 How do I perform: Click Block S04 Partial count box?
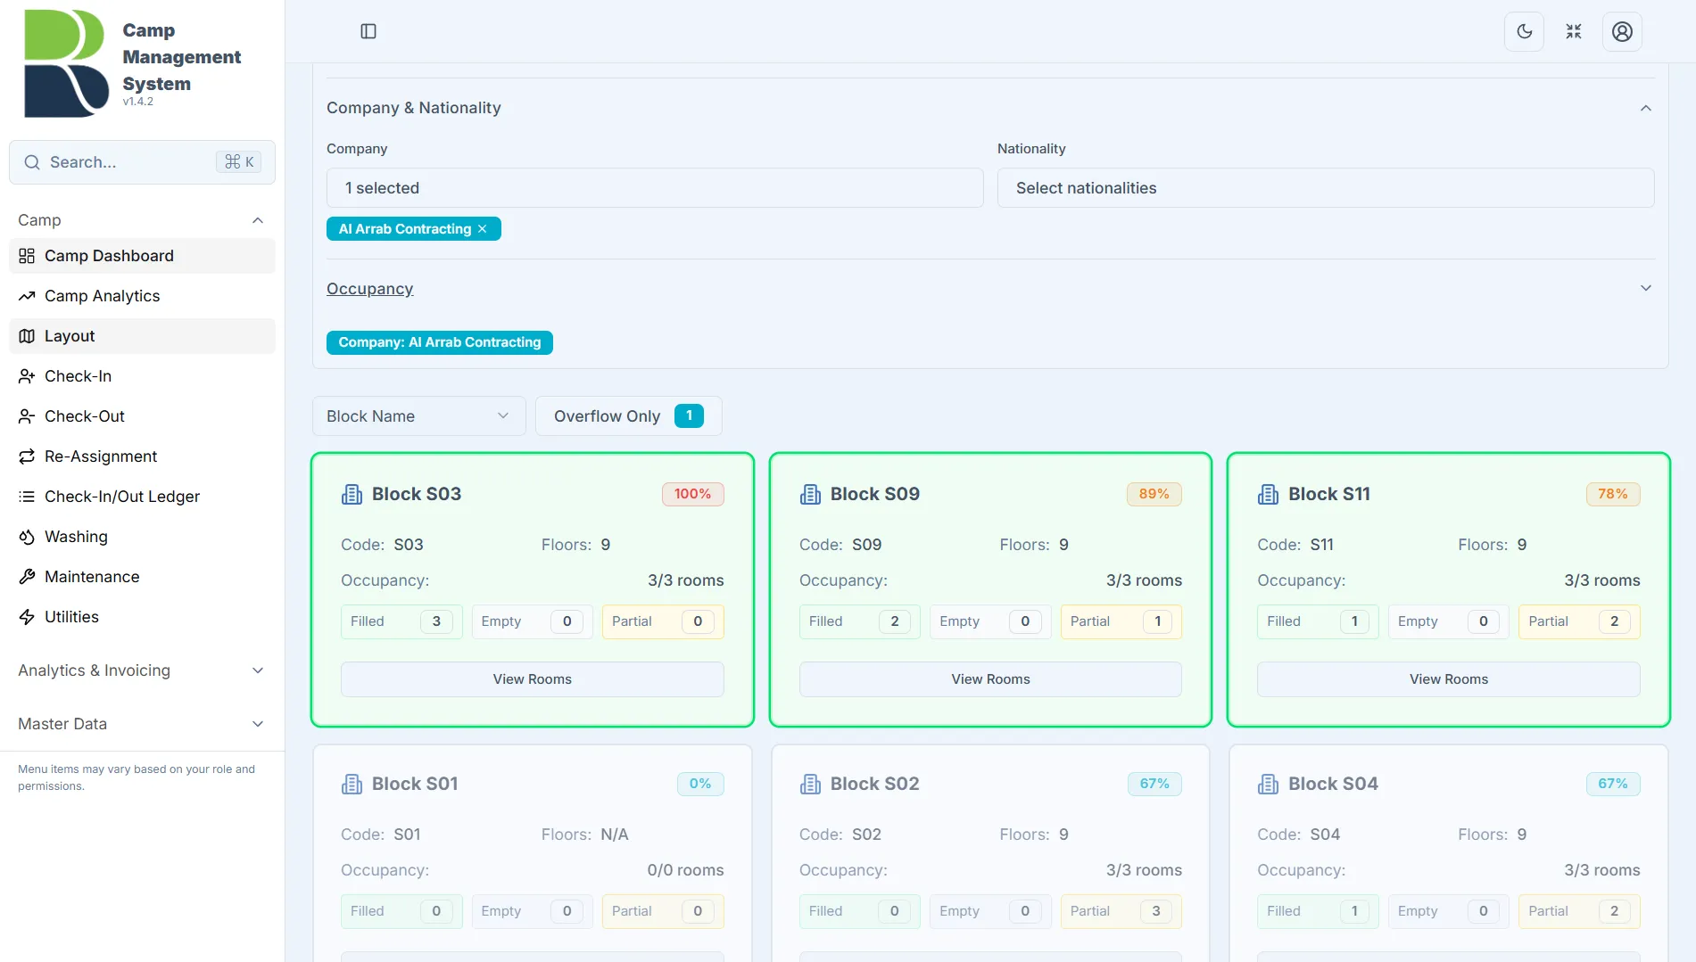pyautogui.click(x=1579, y=911)
